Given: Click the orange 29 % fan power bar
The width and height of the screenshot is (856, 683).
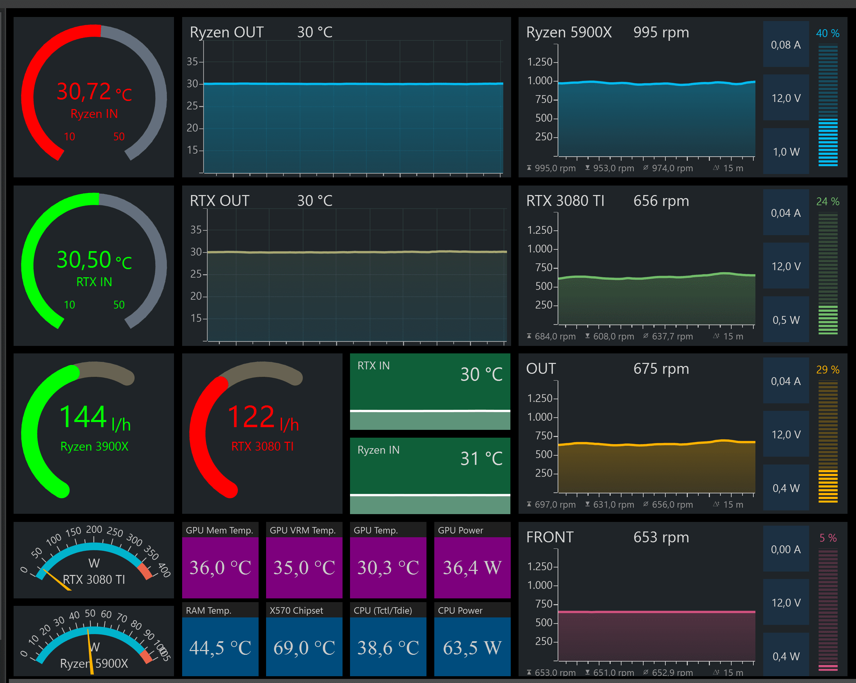Looking at the screenshot, I should coord(828,442).
